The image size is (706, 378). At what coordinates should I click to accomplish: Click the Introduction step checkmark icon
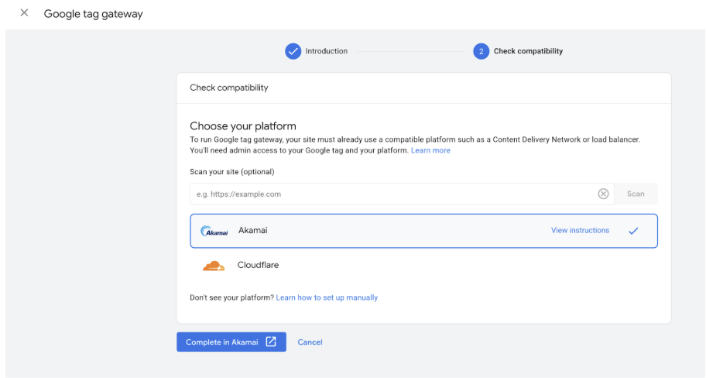[x=293, y=51]
